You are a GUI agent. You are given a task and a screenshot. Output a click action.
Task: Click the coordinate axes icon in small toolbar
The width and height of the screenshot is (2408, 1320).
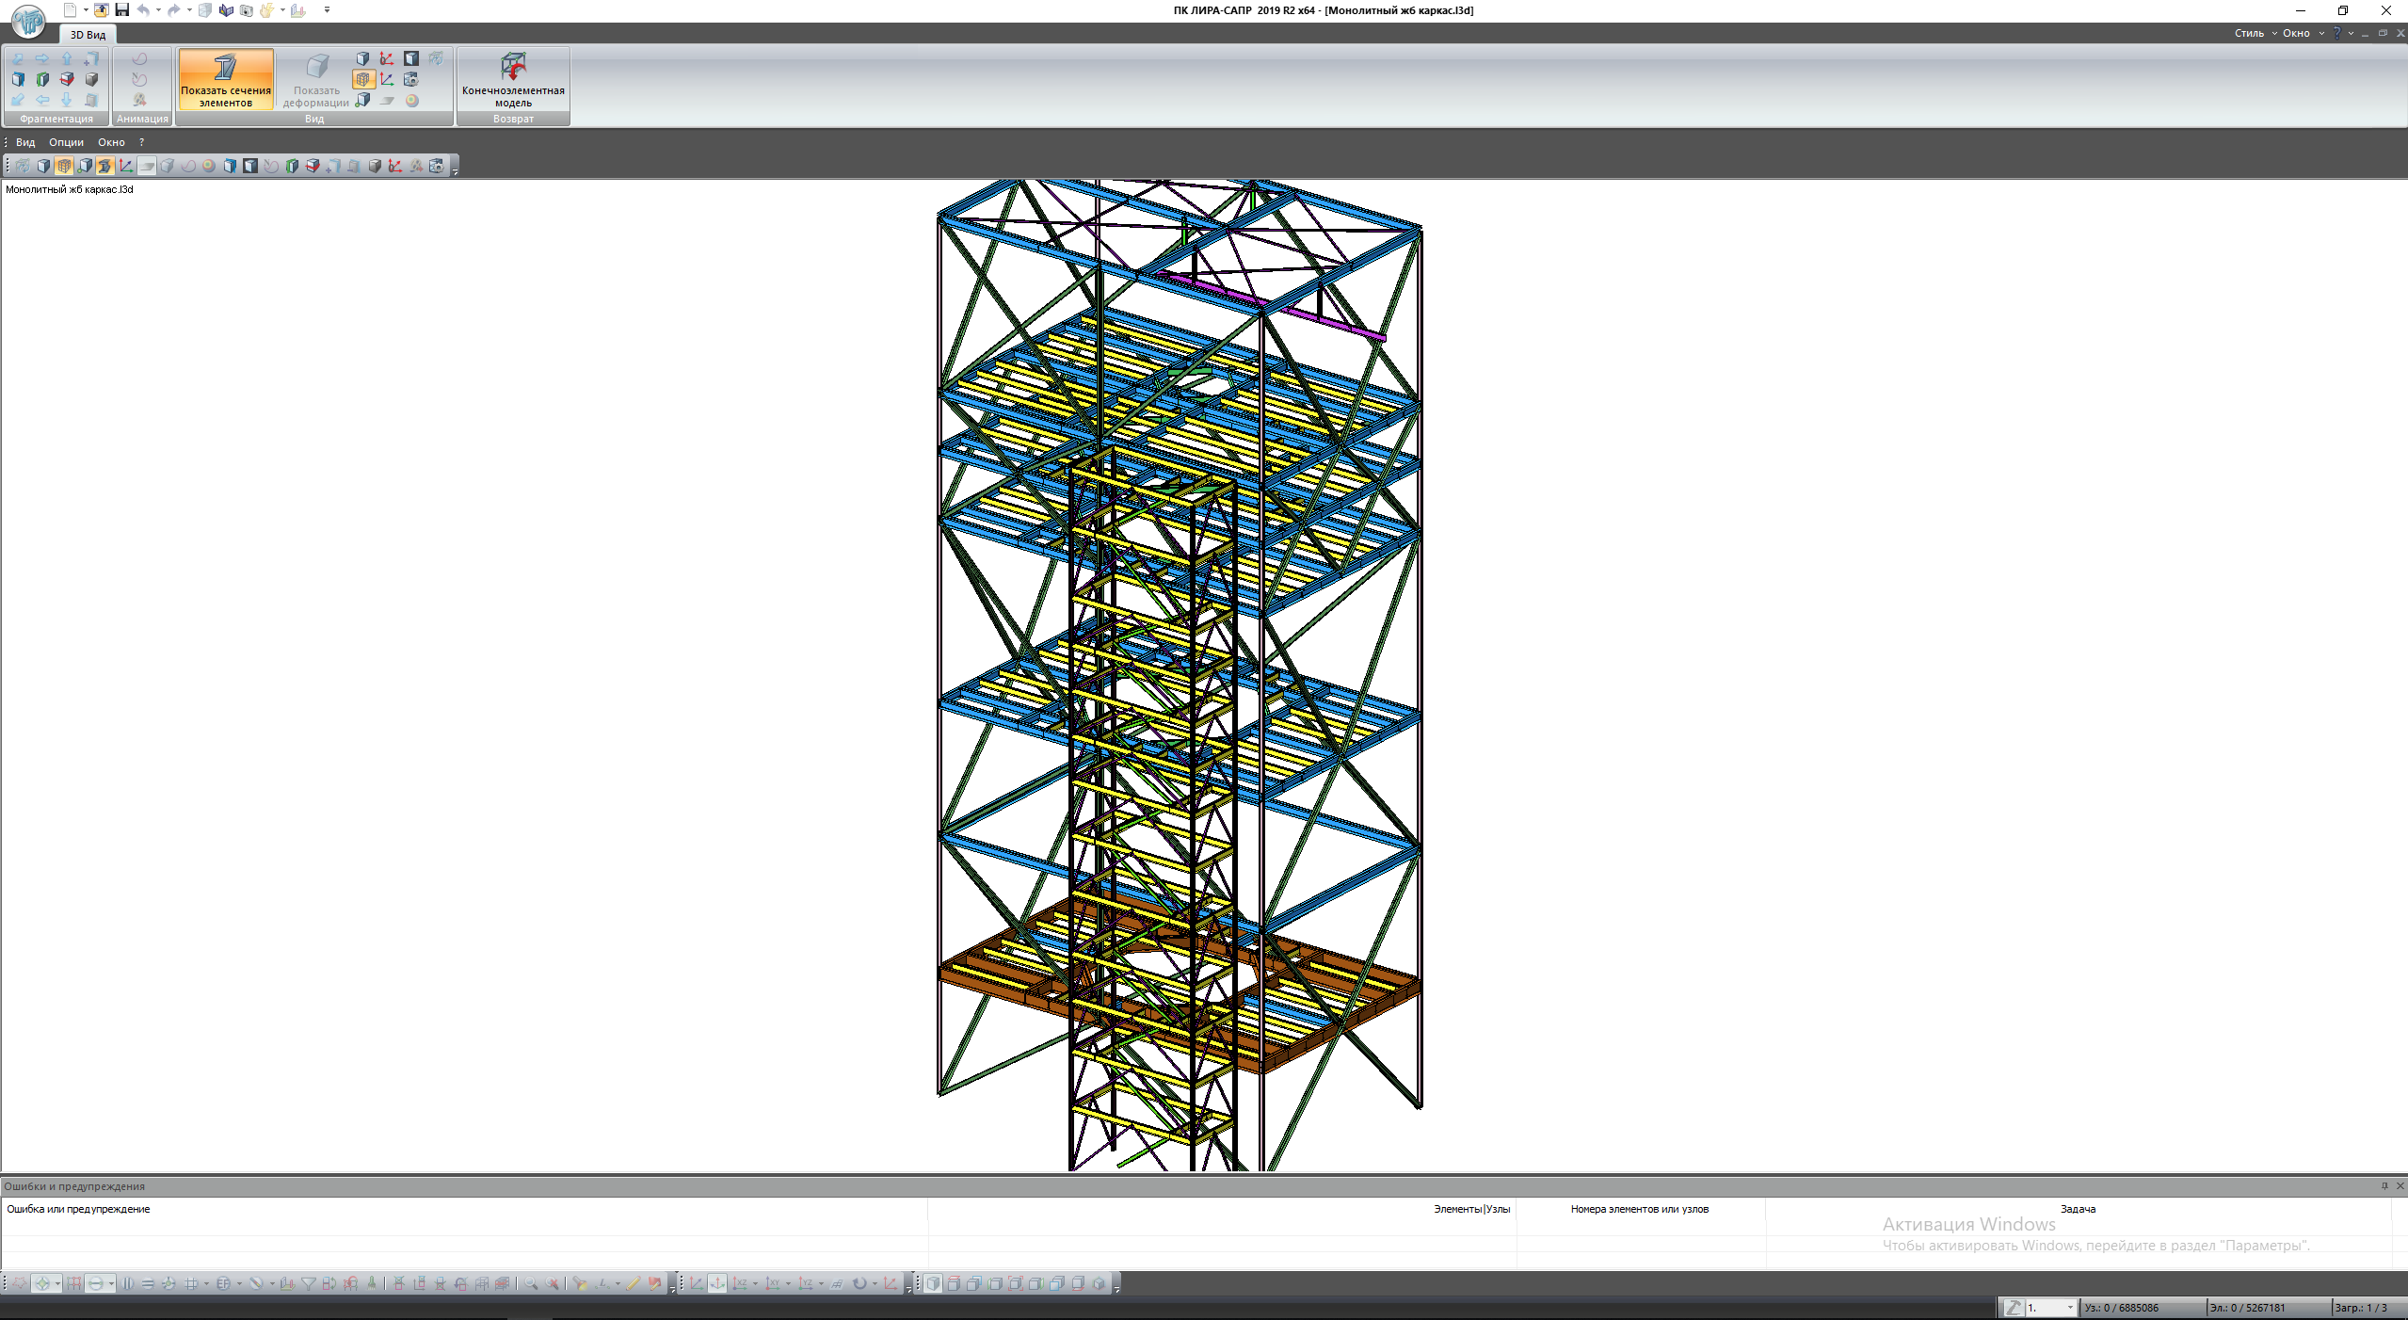(x=125, y=166)
